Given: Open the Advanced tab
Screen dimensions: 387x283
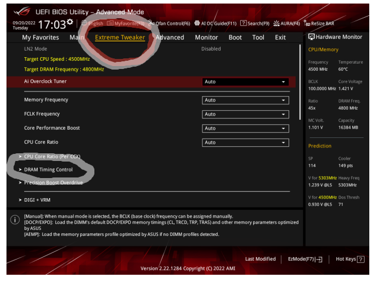Looking at the screenshot, I should pyautogui.click(x=170, y=37).
